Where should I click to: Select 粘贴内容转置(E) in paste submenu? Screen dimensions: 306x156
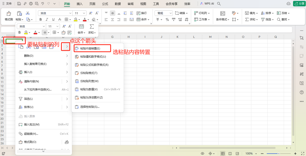coord(92,48)
